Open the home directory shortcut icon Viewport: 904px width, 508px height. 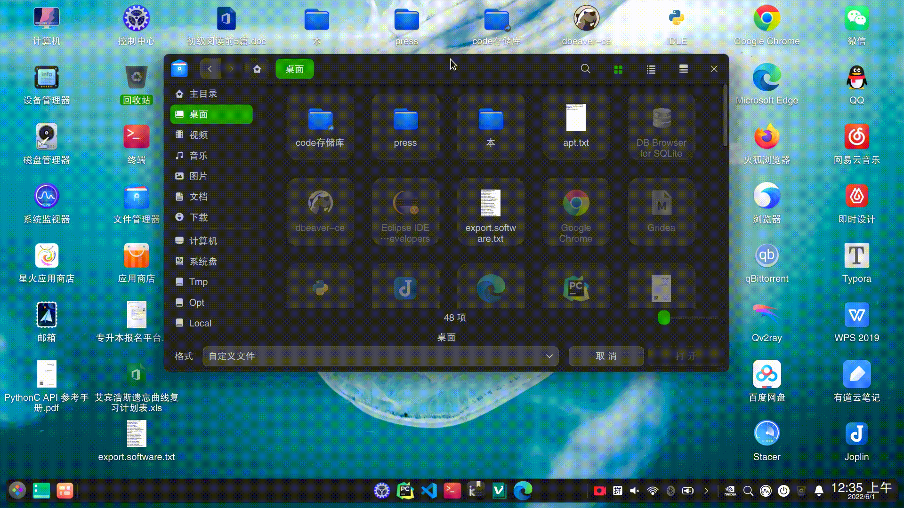coord(257,69)
